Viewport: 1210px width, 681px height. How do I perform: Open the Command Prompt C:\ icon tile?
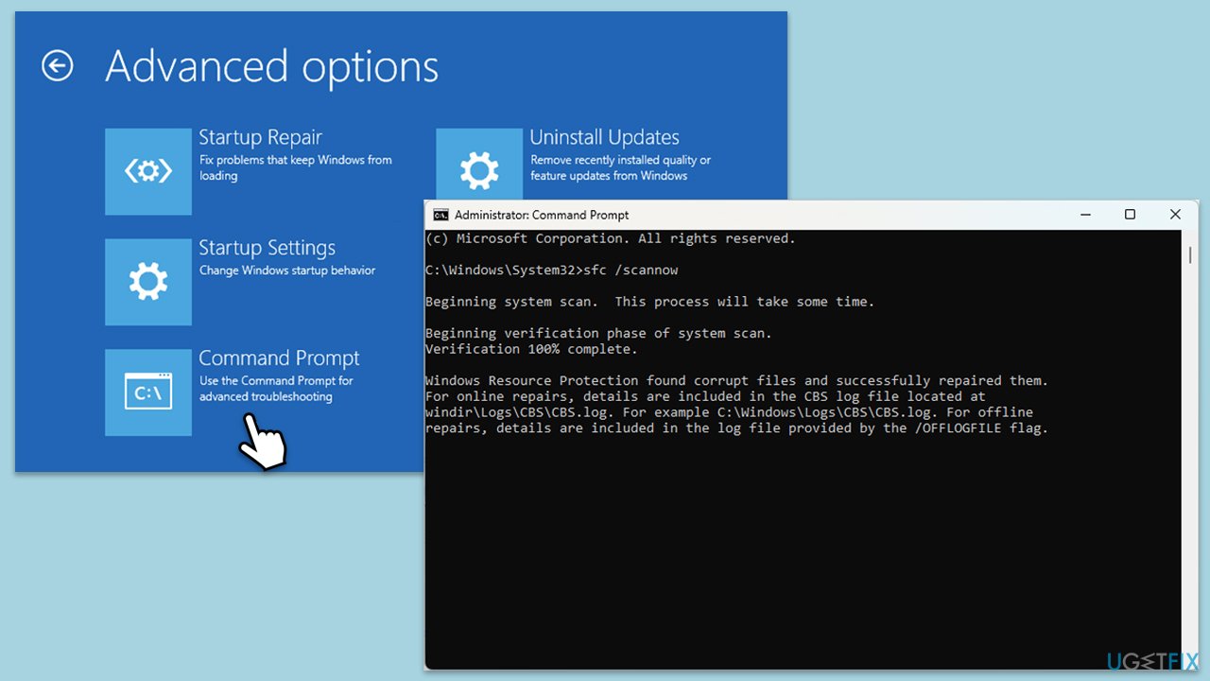pyautogui.click(x=148, y=393)
